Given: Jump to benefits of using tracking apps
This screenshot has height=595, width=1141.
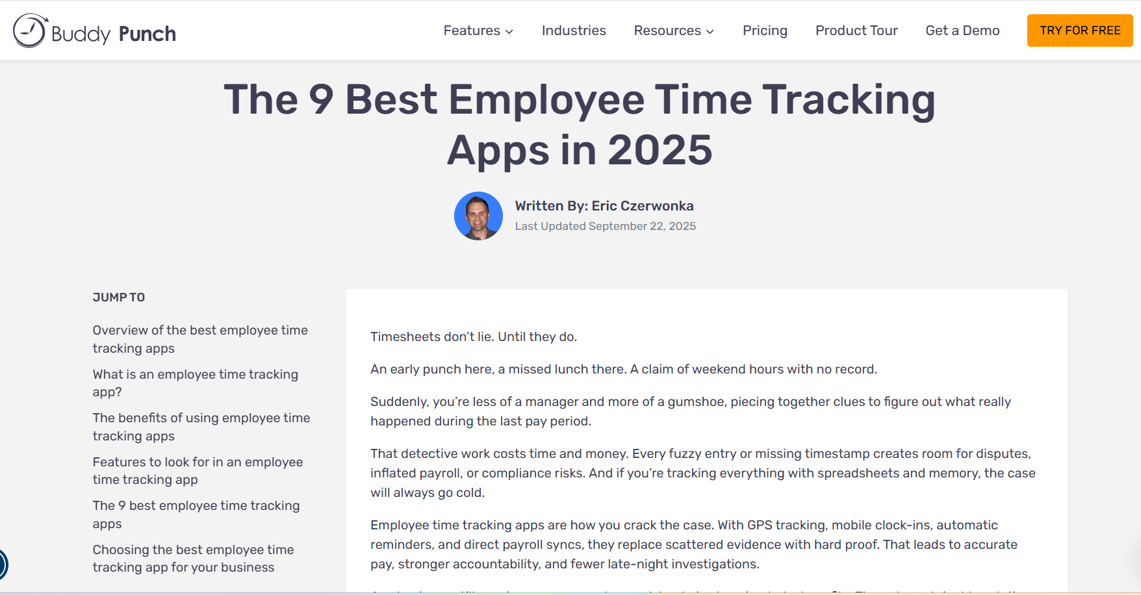Looking at the screenshot, I should pyautogui.click(x=201, y=427).
